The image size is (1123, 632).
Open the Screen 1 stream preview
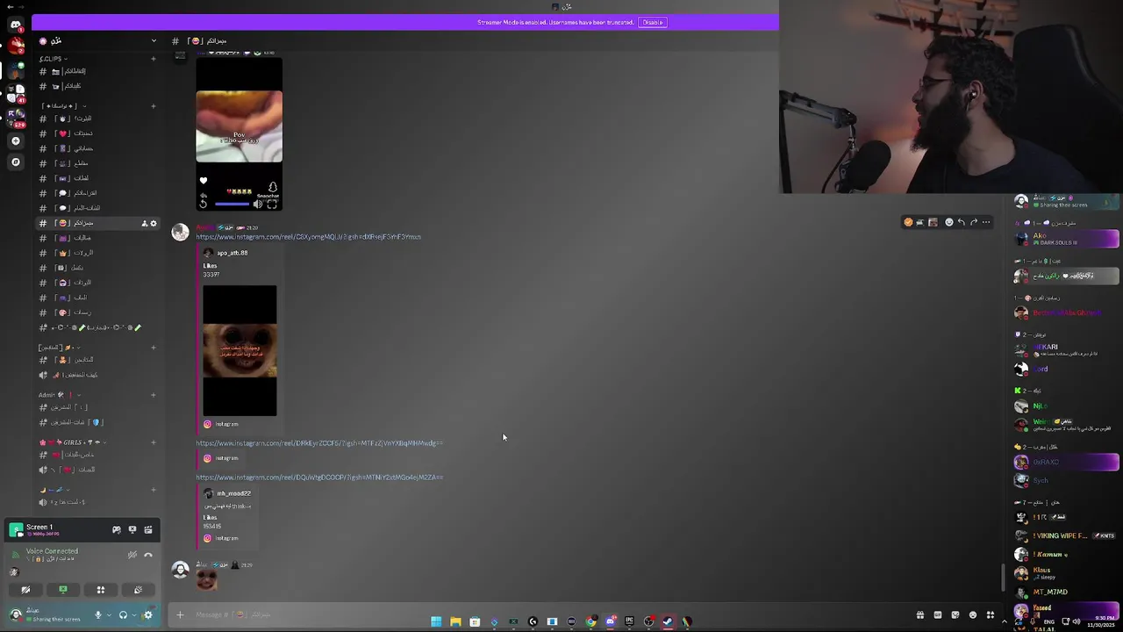point(16,529)
